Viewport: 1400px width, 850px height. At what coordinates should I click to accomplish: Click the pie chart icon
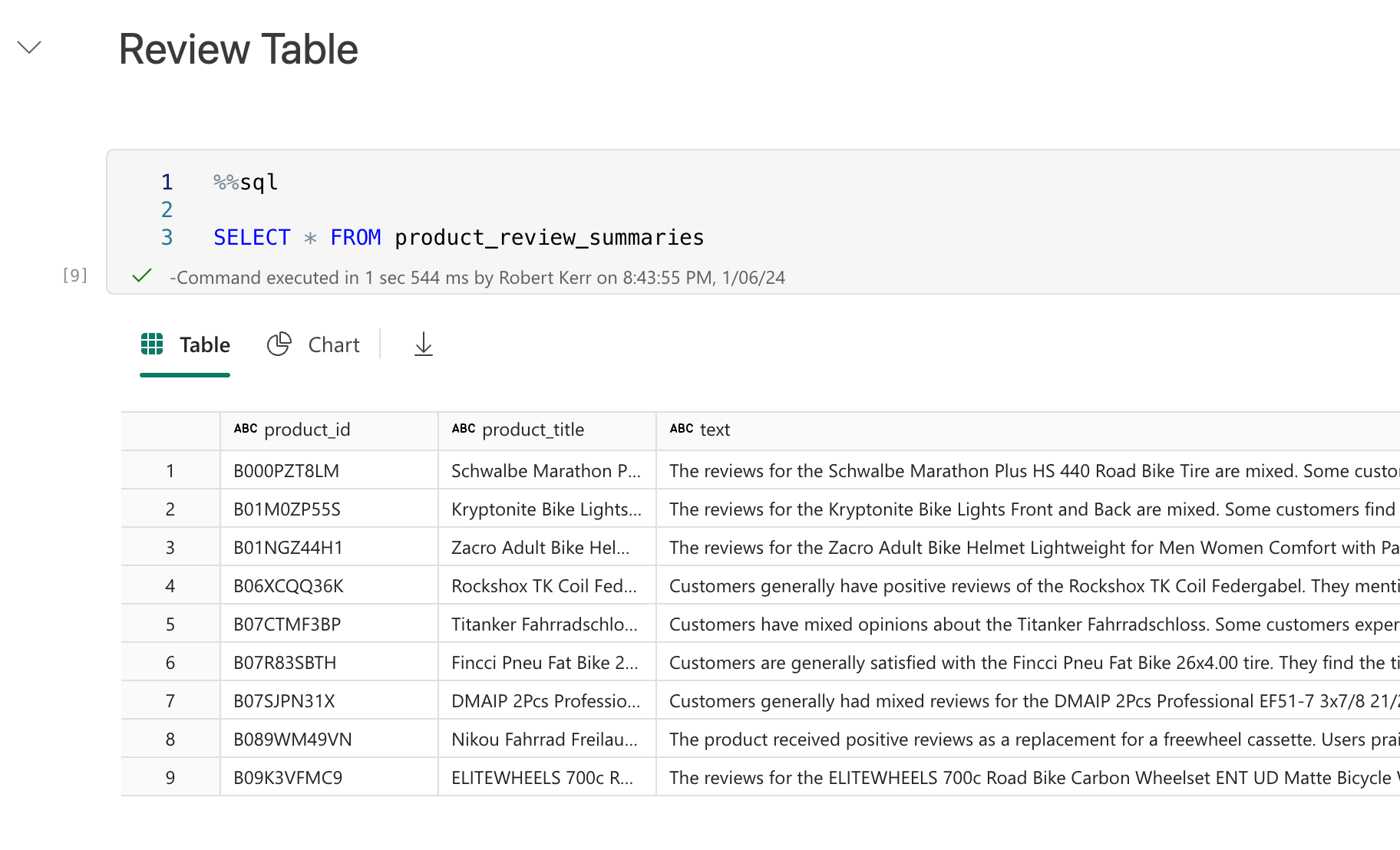[279, 344]
